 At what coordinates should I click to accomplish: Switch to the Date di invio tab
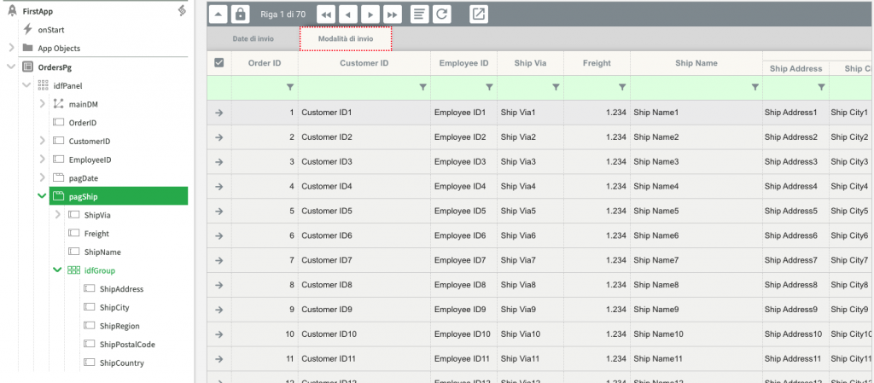[253, 39]
